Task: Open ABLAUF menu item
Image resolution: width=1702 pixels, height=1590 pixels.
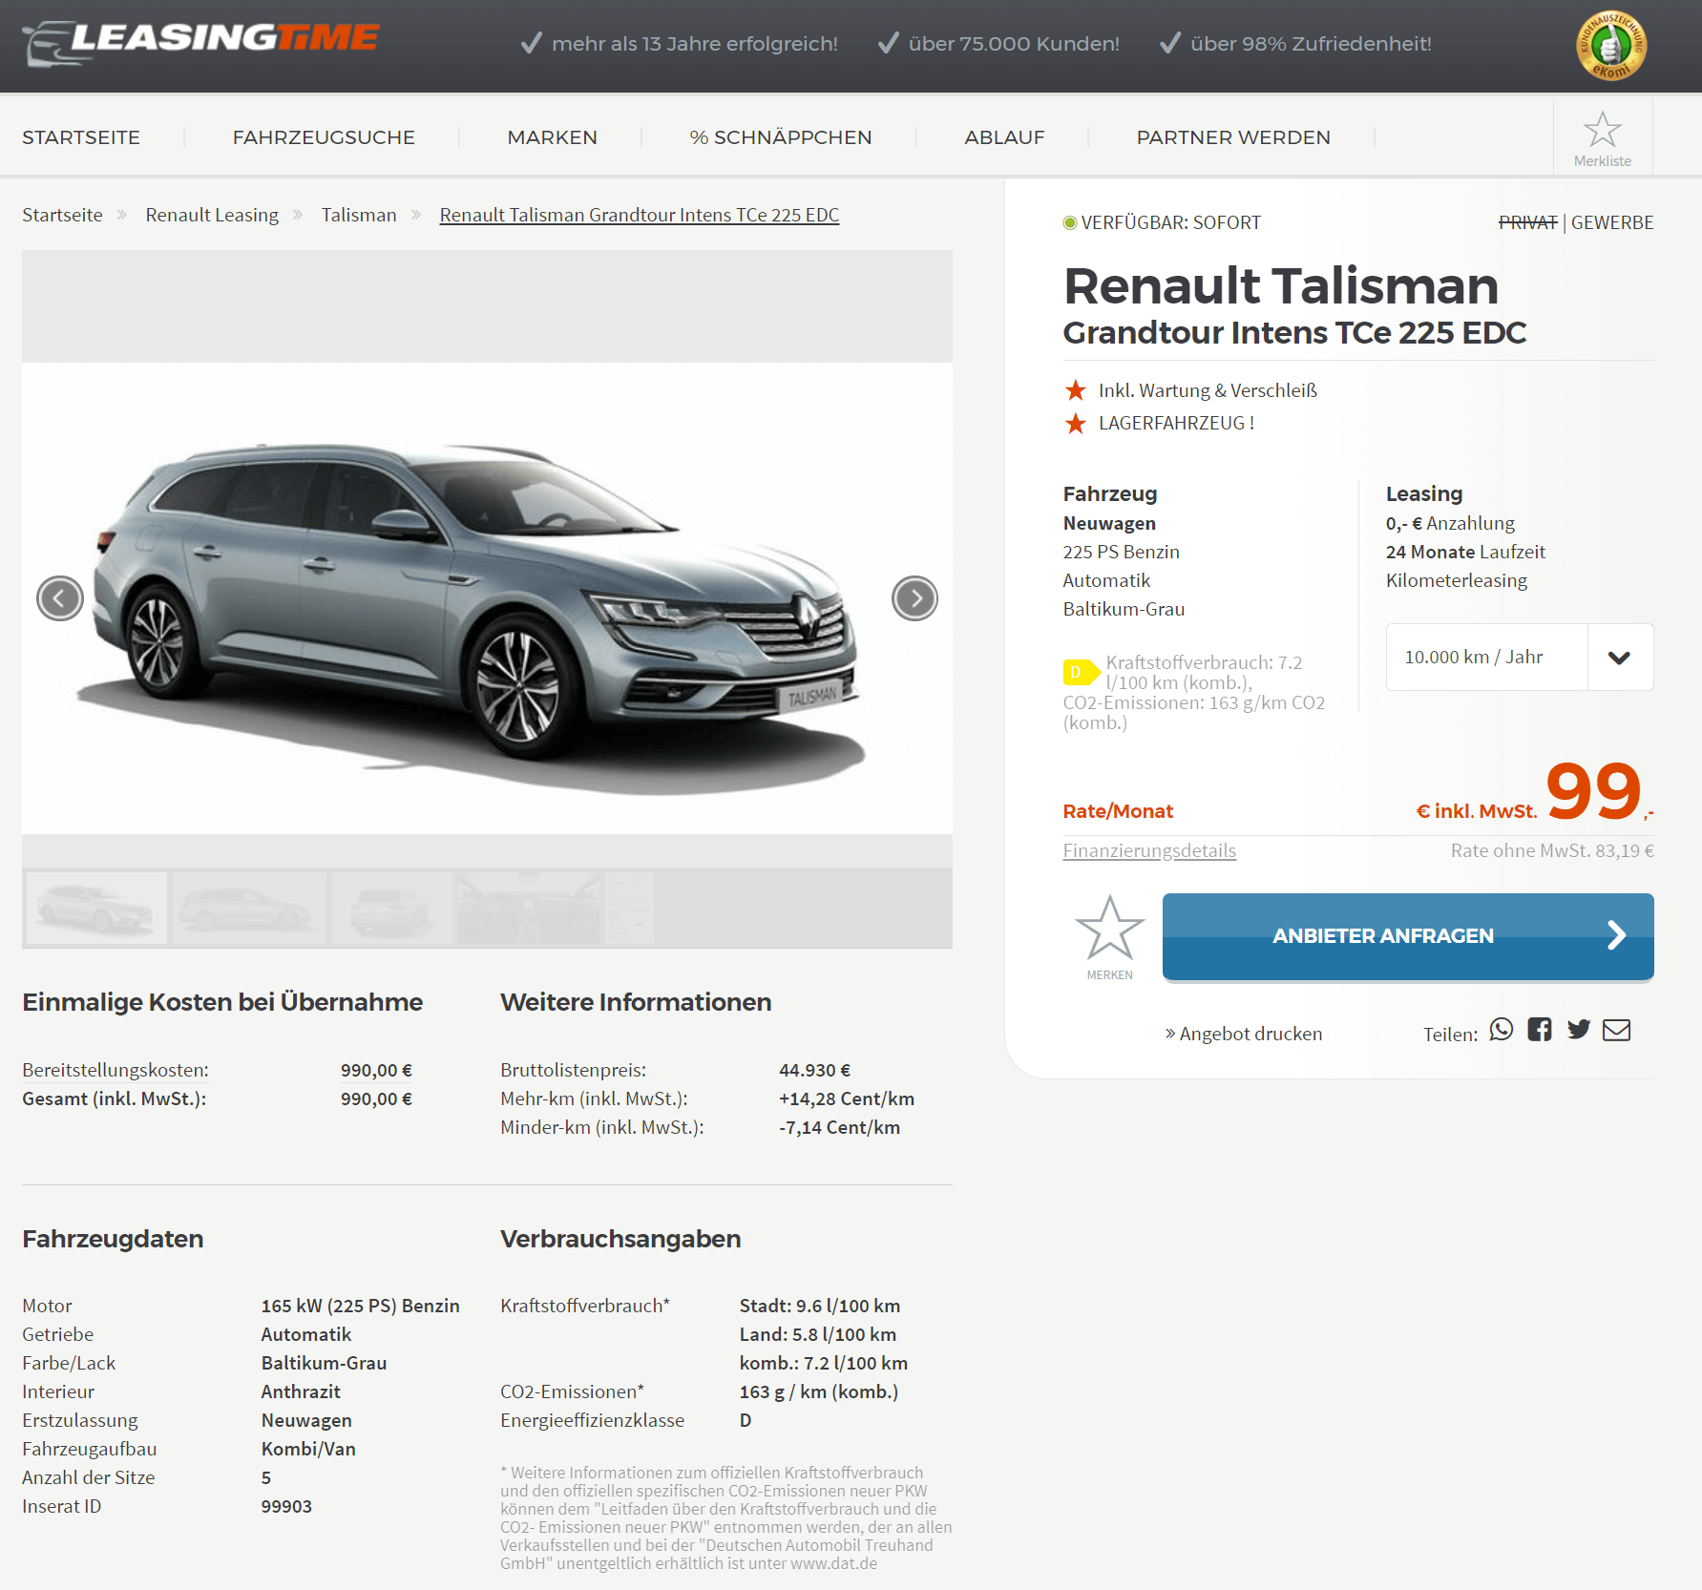Action: pos(1004,137)
